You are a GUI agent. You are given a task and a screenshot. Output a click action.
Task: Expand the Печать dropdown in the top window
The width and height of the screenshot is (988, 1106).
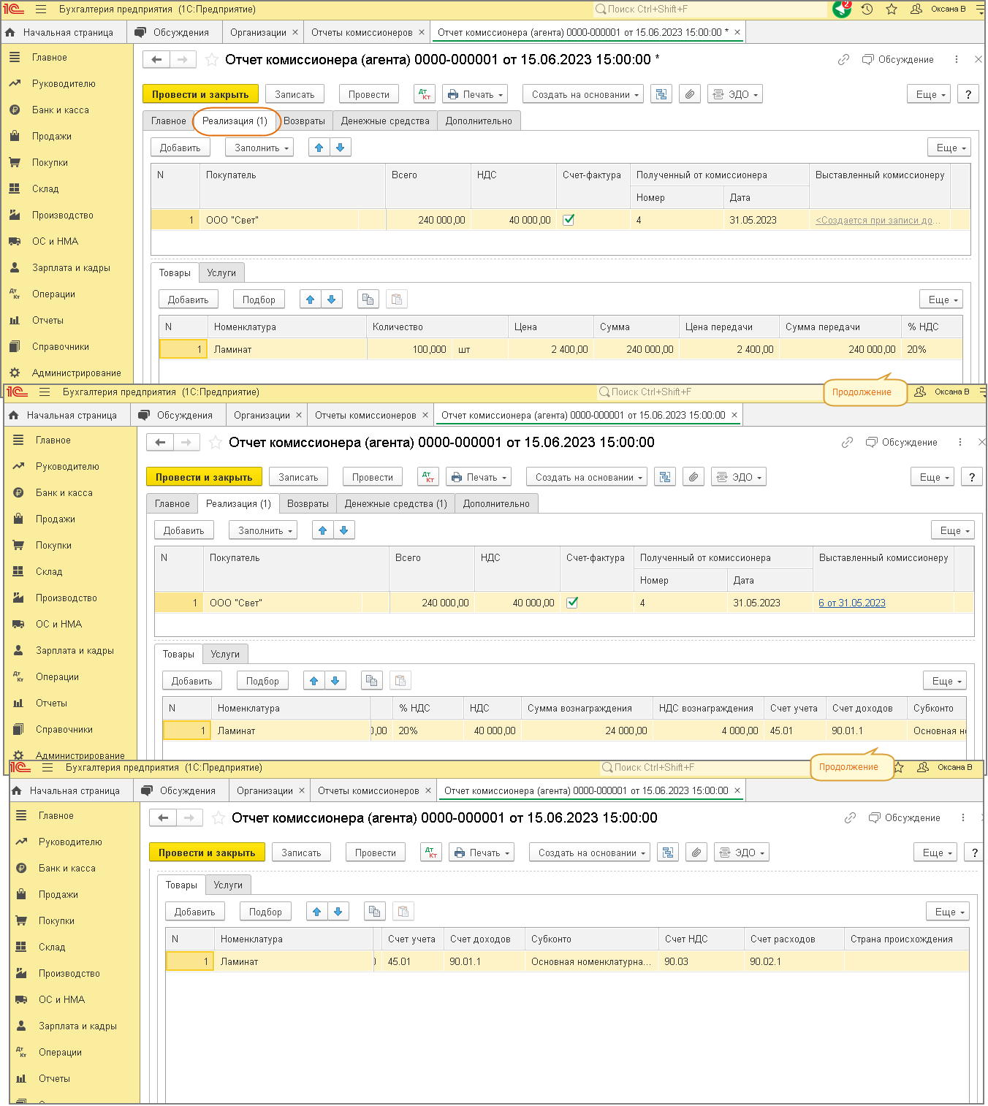pyautogui.click(x=476, y=94)
